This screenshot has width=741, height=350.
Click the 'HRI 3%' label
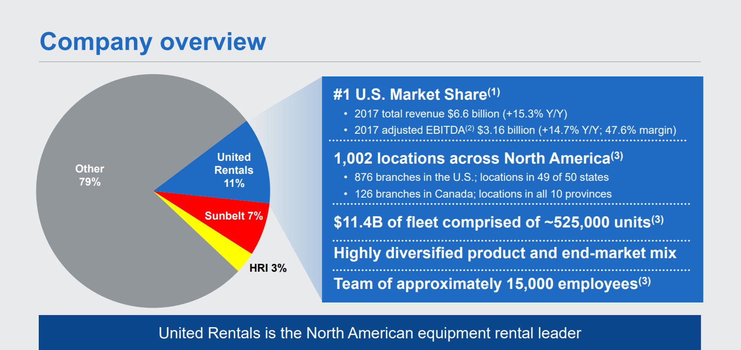pyautogui.click(x=268, y=268)
